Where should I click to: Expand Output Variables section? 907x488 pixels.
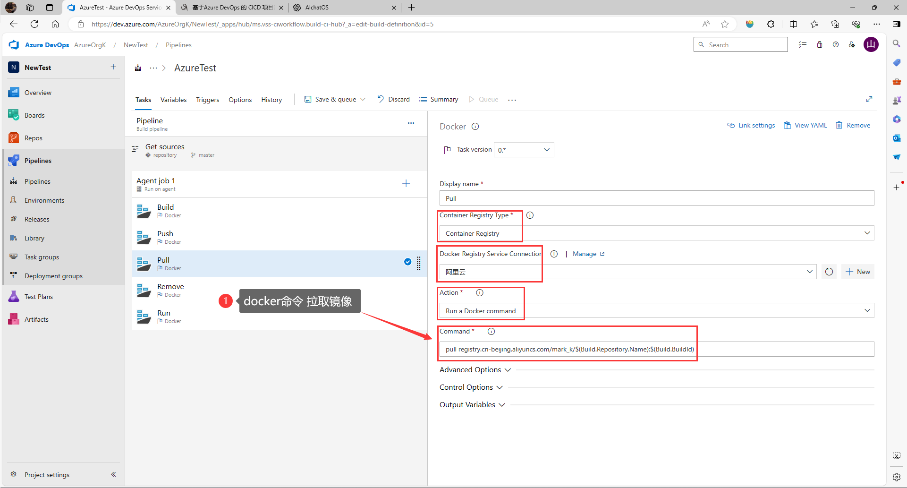pyautogui.click(x=472, y=405)
